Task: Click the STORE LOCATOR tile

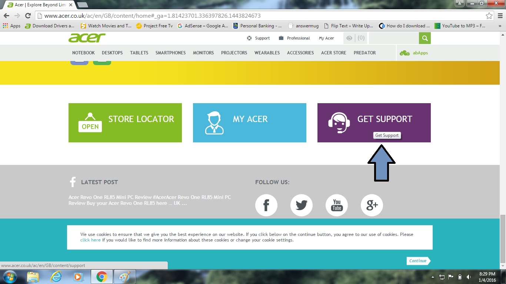Action: pos(125,123)
